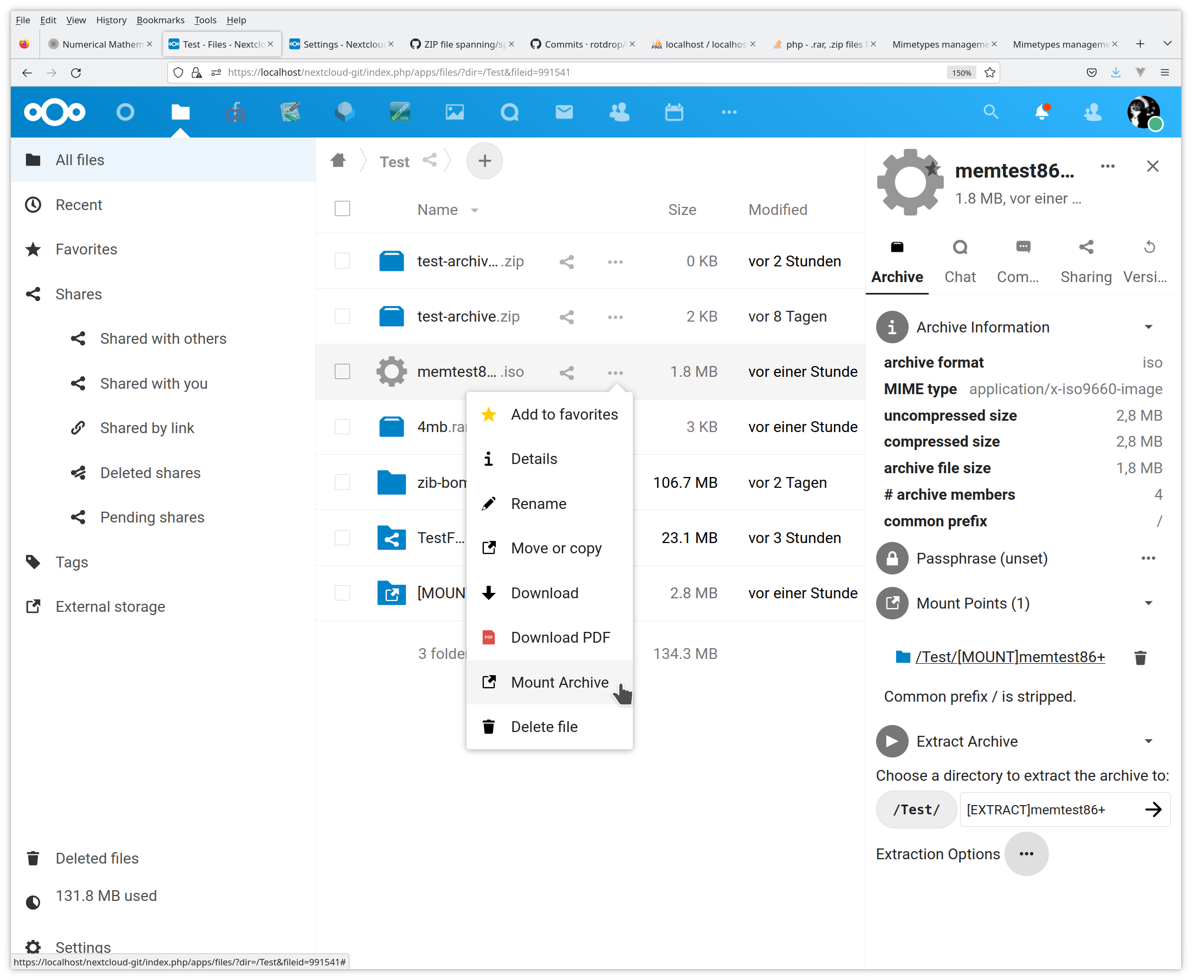Click the extract arrow next to directory field
This screenshot has height=980, width=1192.
tap(1153, 809)
